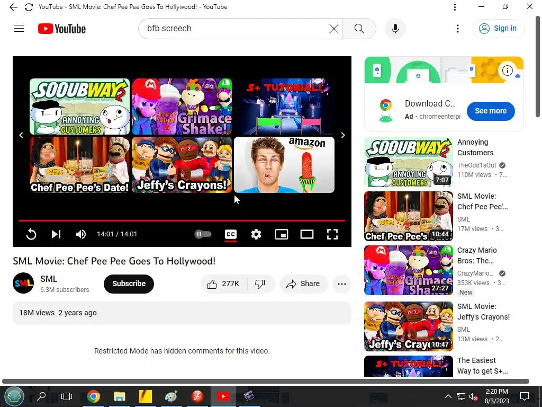Open sidebar Grimace Shake thumbnail 27:27
Screen dimensions: 542x407
coord(408,270)
